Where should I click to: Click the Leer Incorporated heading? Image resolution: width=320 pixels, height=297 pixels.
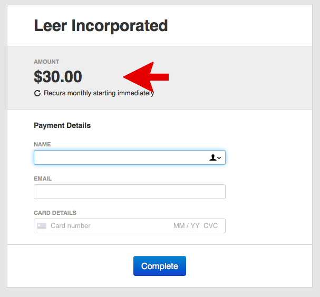pos(101,25)
